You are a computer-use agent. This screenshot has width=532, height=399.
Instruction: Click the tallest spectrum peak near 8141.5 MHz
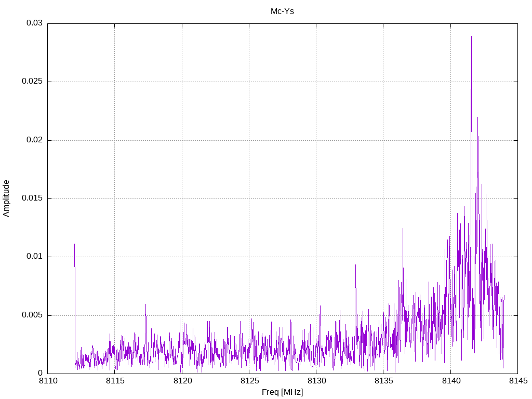[471, 37]
